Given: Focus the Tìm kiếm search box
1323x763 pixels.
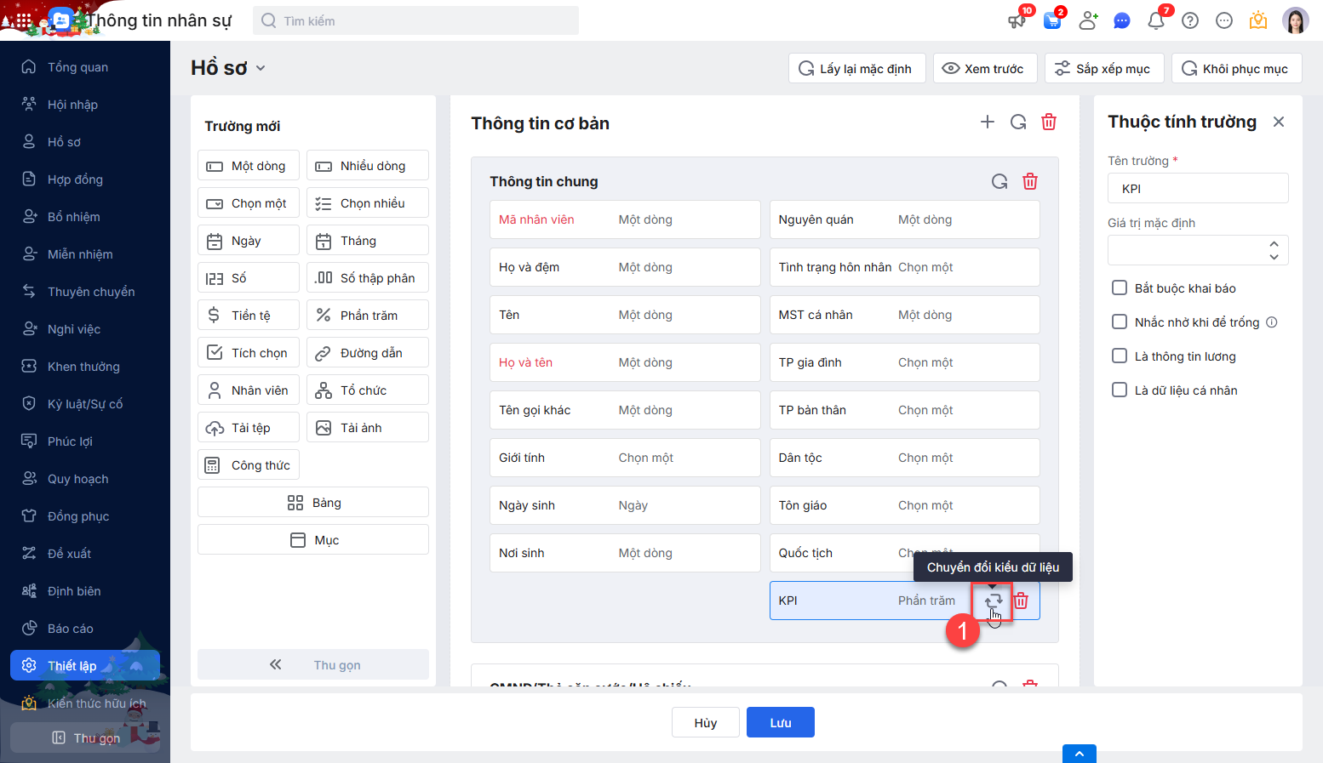Looking at the screenshot, I should tap(415, 20).
